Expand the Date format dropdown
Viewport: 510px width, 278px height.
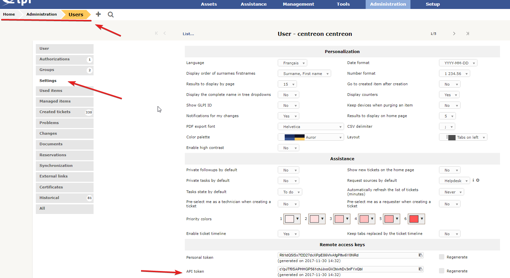point(458,63)
